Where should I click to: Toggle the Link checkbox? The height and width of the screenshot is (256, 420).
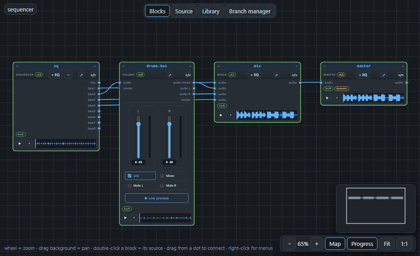[x=130, y=176]
